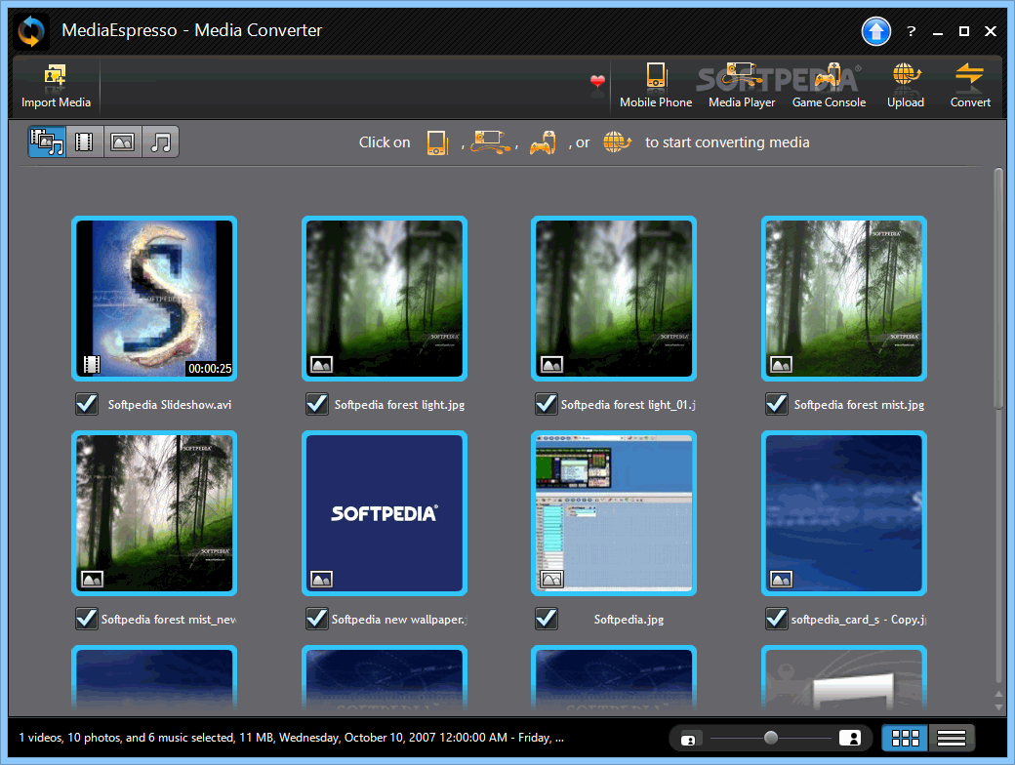Click the globe upload icon in hint bar

point(617,141)
